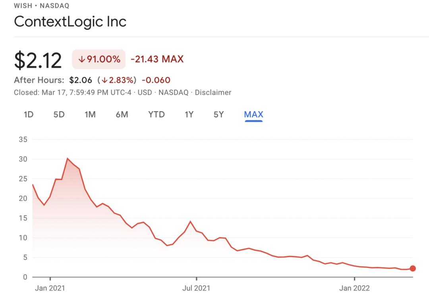Open the Disclaimer link
The image size is (429, 298).
pos(214,92)
